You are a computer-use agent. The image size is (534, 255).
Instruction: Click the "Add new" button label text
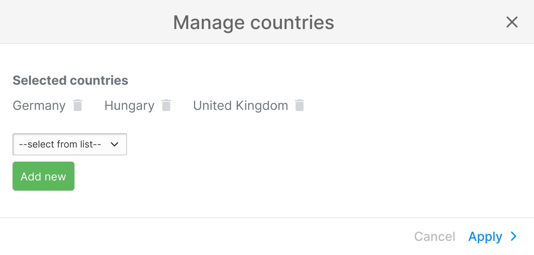[x=43, y=177]
